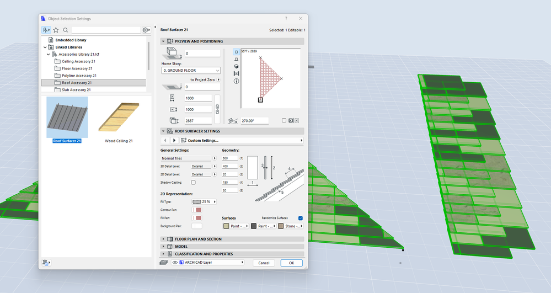Click the dialog help question mark

coord(286,19)
